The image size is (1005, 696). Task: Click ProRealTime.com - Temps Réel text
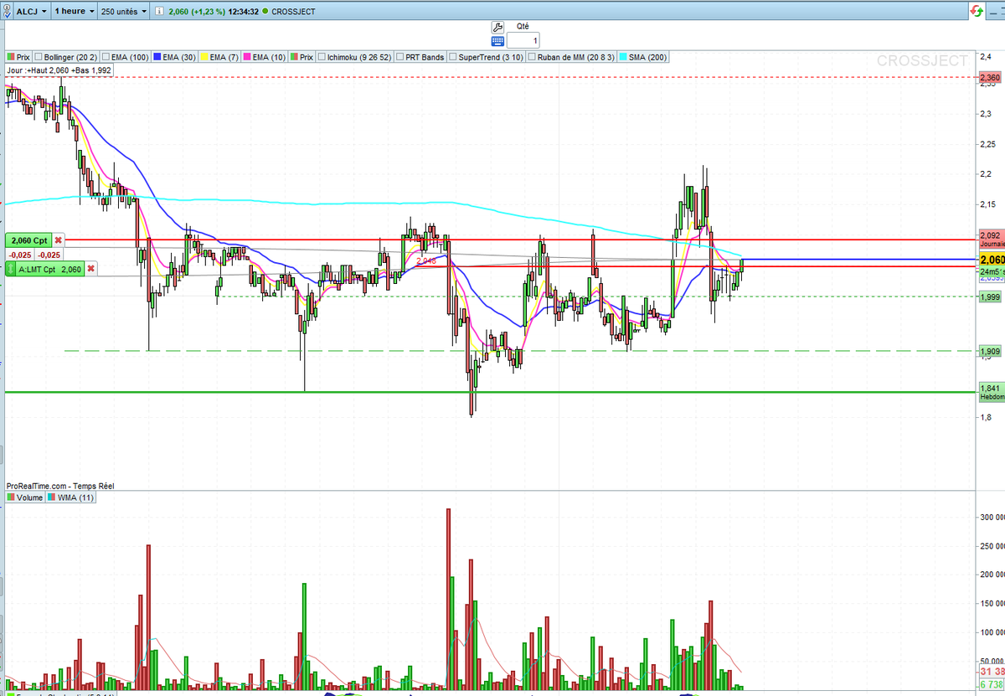[59, 486]
